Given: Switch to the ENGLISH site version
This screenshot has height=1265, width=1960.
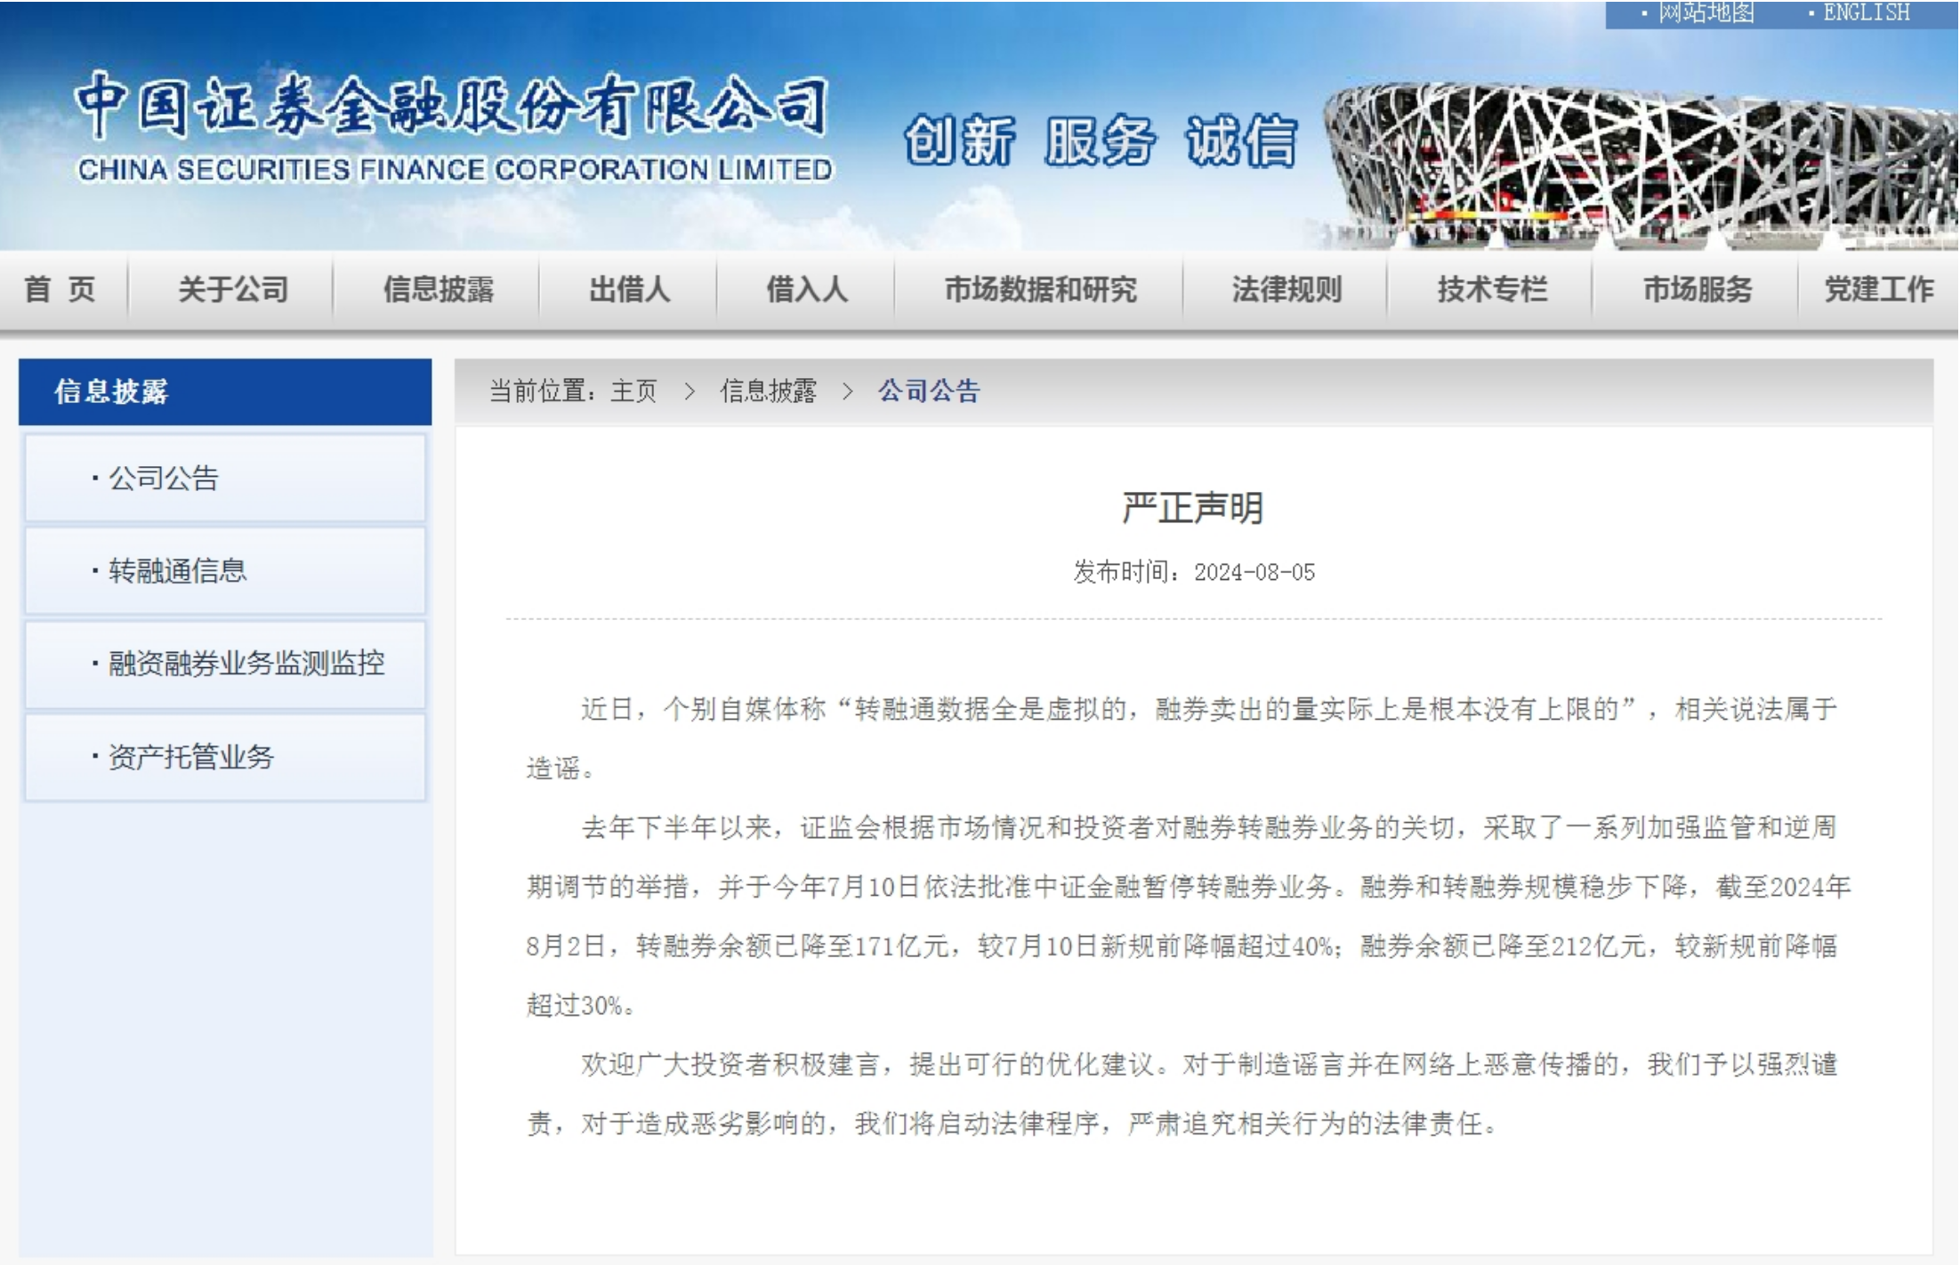Looking at the screenshot, I should point(1866,12).
